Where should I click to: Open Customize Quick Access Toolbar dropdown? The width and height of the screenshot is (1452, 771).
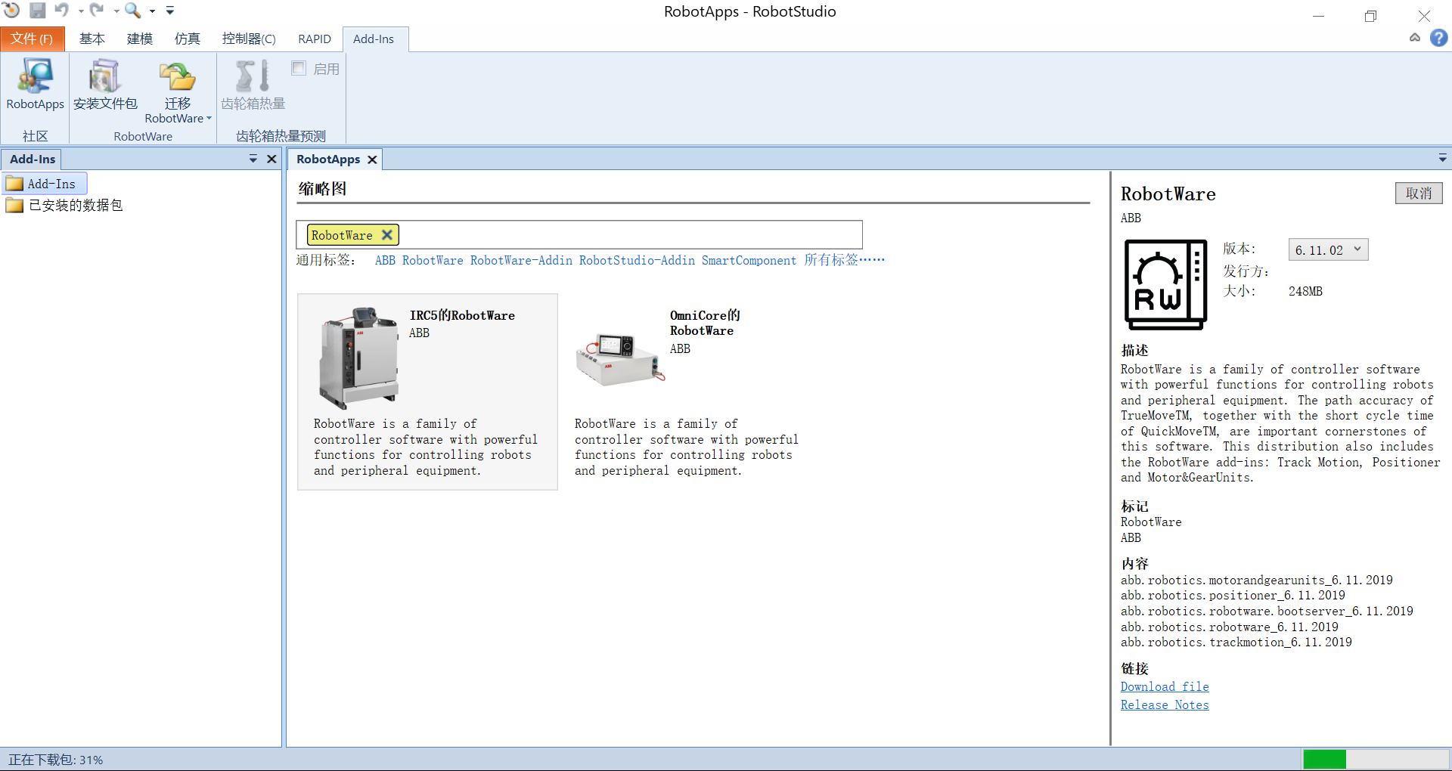tap(170, 11)
